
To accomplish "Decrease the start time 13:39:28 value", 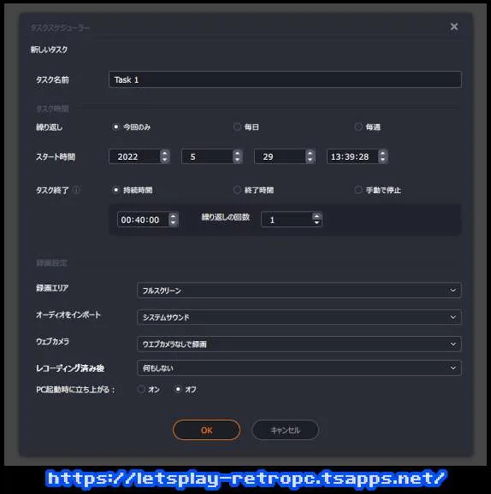I will 382,160.
